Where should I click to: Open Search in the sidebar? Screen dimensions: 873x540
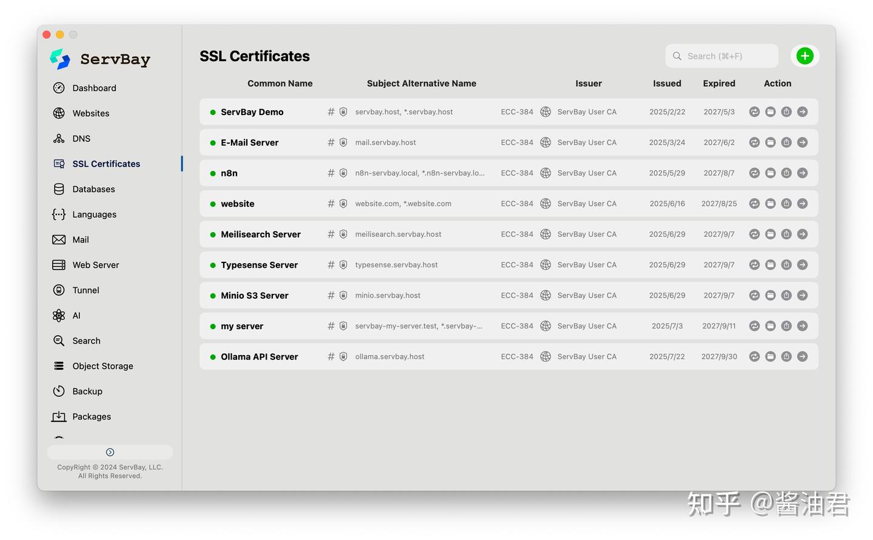86,341
